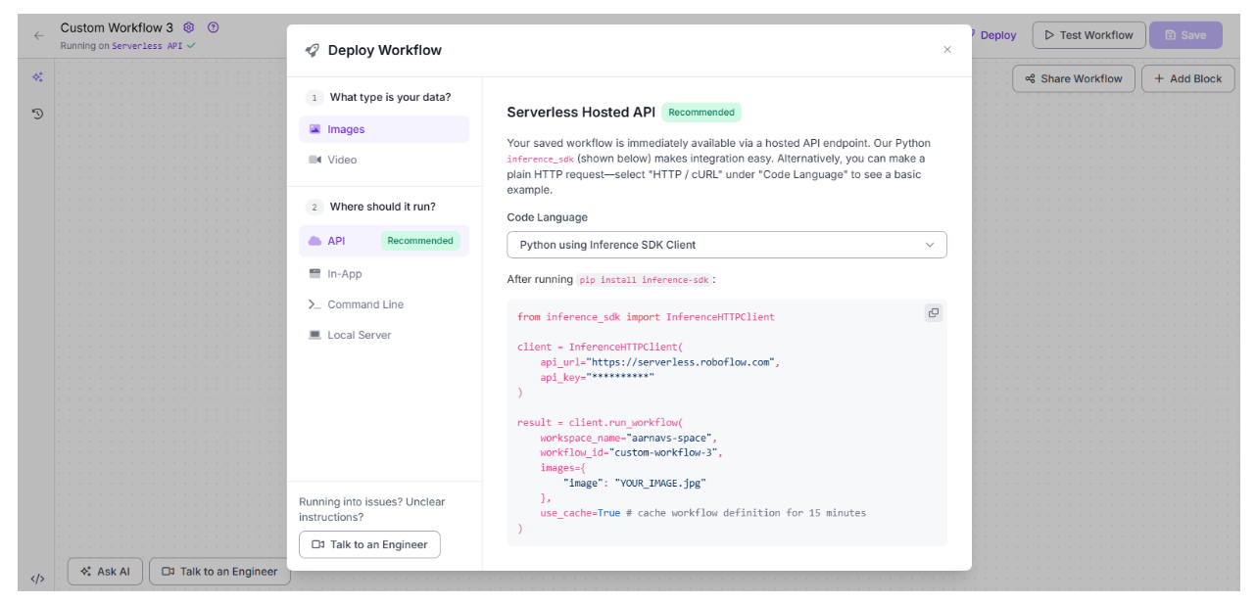Click the Serverless Hosted API heading

581,112
